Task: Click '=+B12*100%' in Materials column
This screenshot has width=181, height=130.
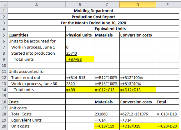Action: pos(107,78)
